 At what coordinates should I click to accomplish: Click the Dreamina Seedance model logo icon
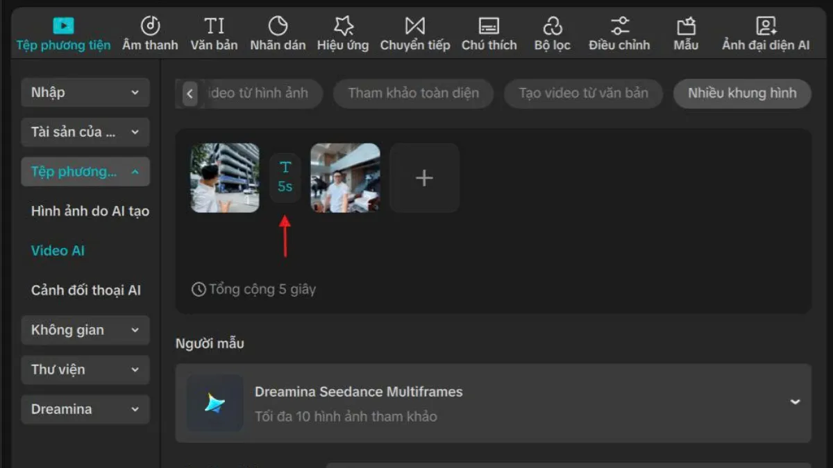click(x=215, y=403)
